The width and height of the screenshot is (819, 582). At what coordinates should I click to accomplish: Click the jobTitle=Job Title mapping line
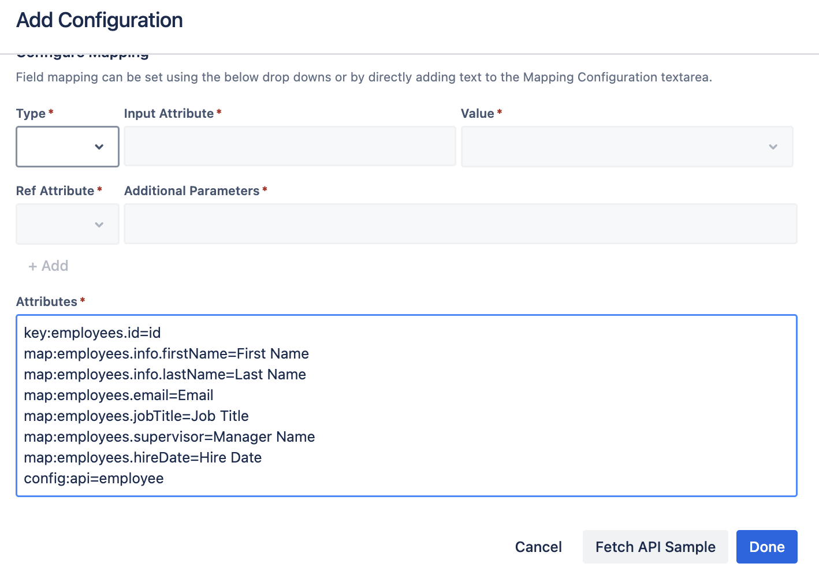tap(136, 416)
